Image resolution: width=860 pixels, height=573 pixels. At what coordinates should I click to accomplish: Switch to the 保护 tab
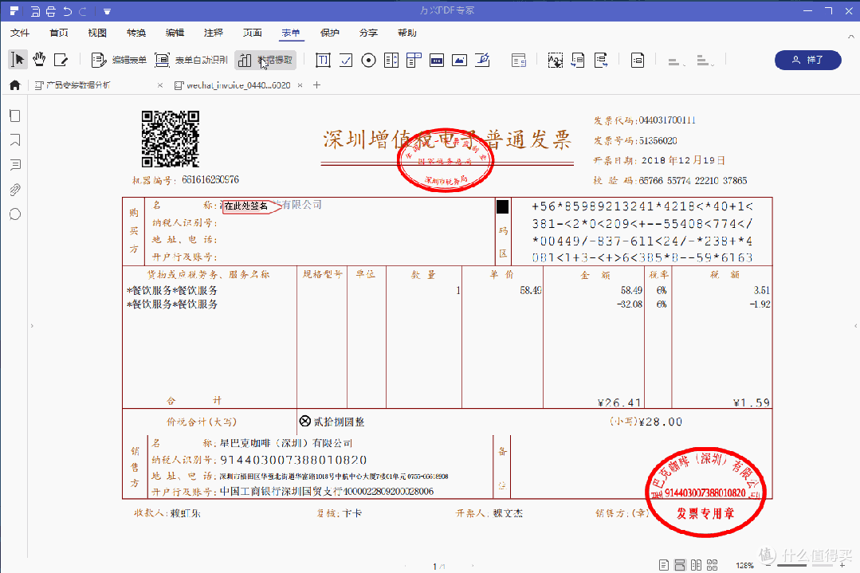click(x=330, y=33)
